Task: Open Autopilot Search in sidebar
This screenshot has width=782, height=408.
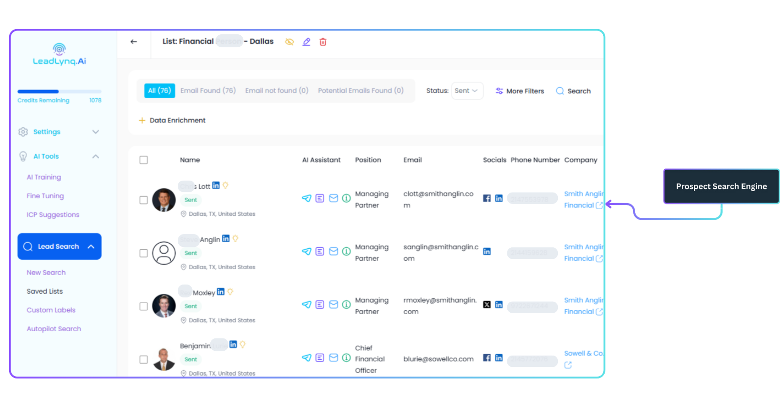Action: tap(54, 329)
